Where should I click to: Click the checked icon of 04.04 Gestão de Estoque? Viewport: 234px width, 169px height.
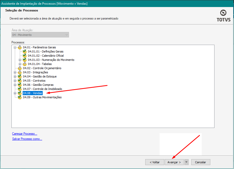click(20, 76)
